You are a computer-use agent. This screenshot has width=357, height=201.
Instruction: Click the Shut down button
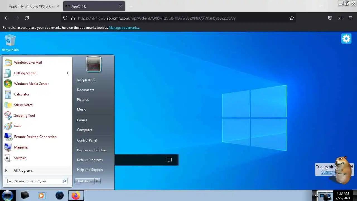[85, 181]
